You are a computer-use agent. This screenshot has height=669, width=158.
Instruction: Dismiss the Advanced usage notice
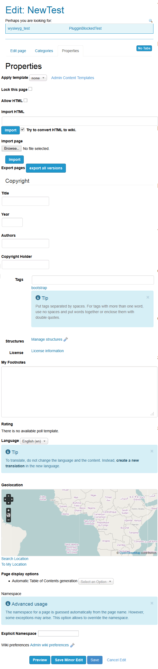[x=152, y=603]
